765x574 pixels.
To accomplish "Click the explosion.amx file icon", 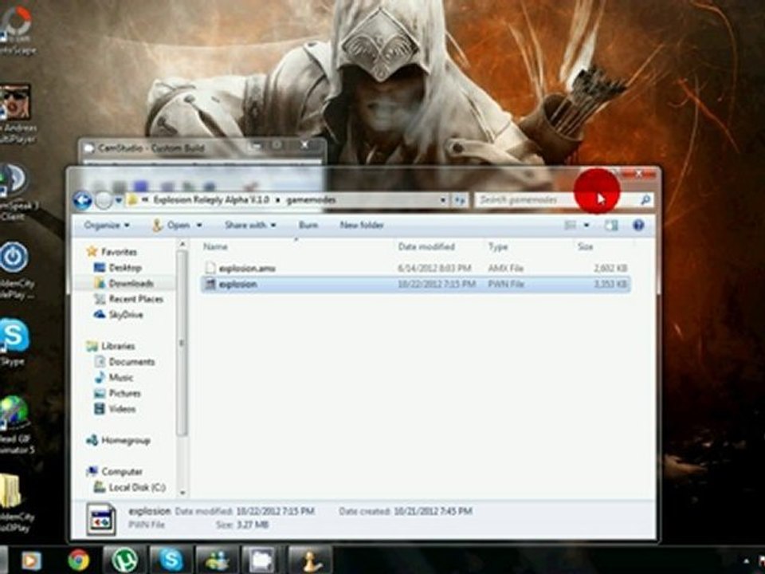I will pyautogui.click(x=210, y=268).
